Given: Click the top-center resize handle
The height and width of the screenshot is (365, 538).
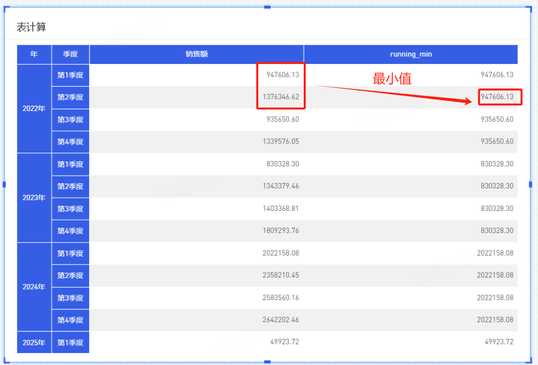Looking at the screenshot, I should pyautogui.click(x=267, y=7).
